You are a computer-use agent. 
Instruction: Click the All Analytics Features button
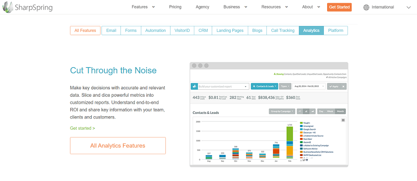tap(118, 146)
